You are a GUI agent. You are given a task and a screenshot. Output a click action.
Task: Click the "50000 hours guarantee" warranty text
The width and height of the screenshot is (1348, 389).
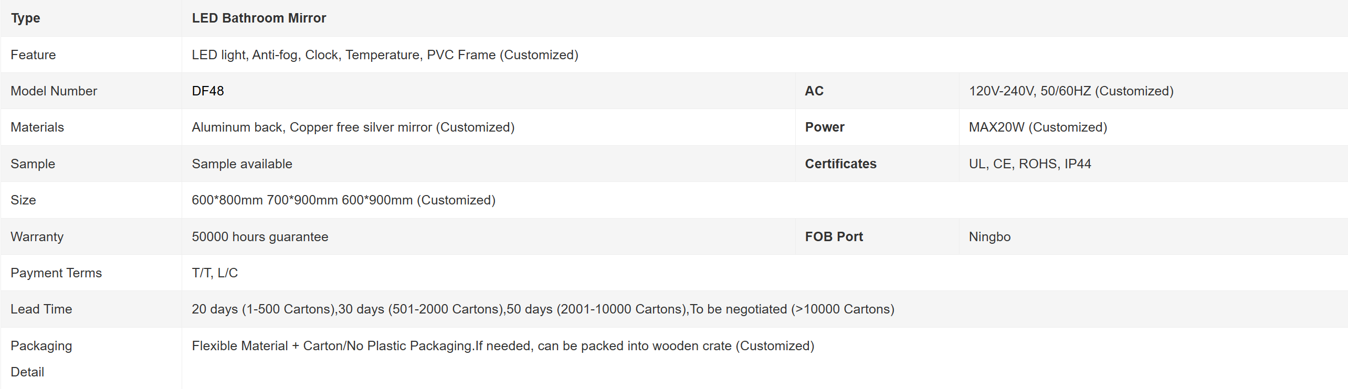coord(260,237)
